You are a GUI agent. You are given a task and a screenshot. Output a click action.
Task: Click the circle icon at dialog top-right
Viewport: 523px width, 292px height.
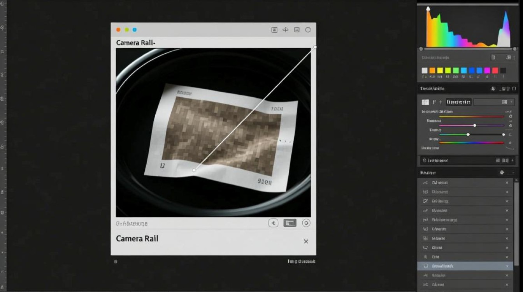click(x=308, y=30)
